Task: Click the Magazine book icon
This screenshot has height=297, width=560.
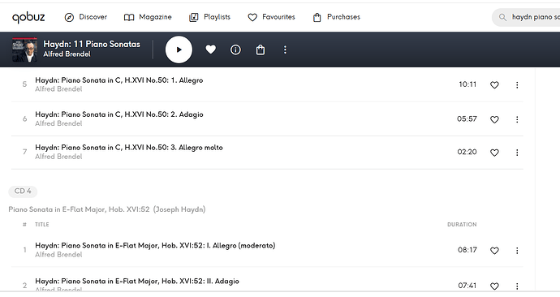Action: (x=129, y=17)
